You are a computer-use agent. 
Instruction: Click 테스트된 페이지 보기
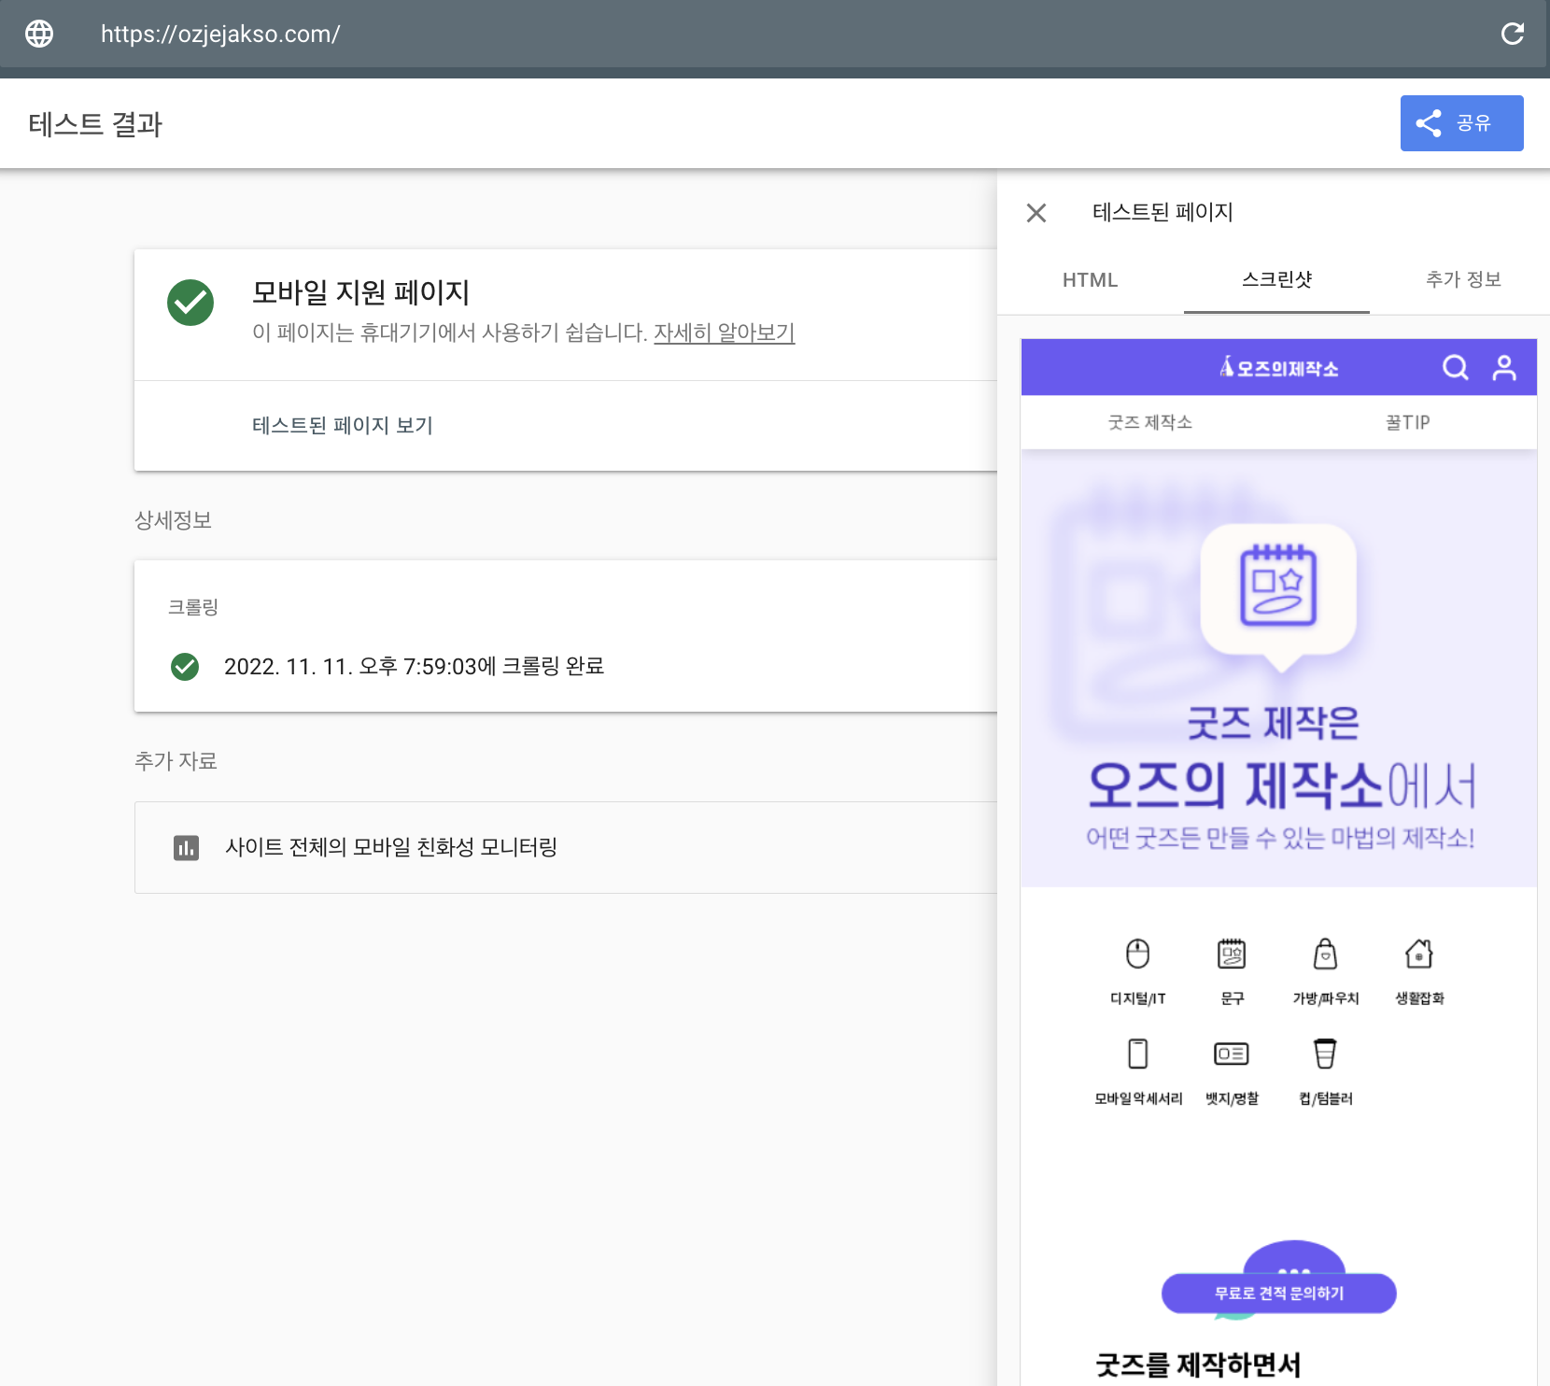343,426
